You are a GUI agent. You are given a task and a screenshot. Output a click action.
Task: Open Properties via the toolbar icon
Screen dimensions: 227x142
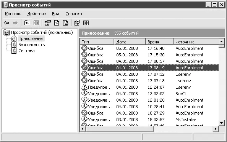tap(48, 23)
